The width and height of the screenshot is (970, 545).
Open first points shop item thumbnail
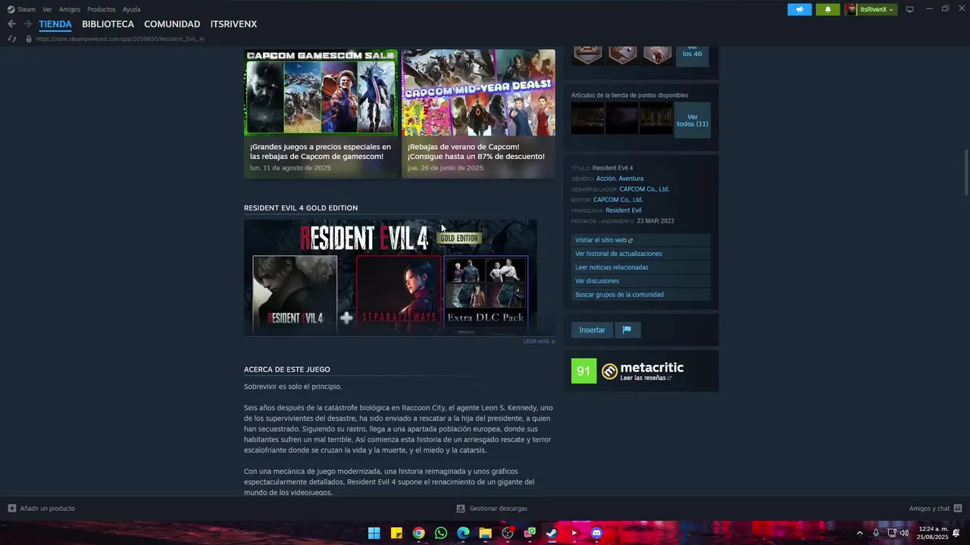tap(587, 119)
